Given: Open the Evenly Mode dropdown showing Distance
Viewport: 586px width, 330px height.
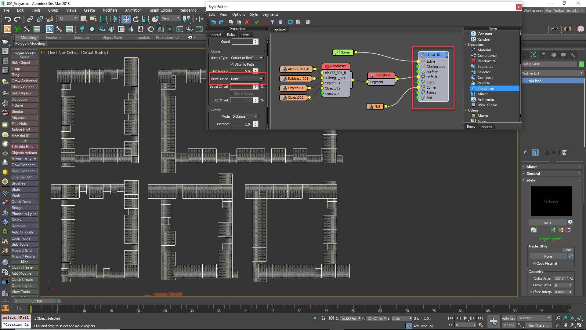Looking at the screenshot, I should (244, 116).
